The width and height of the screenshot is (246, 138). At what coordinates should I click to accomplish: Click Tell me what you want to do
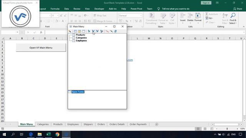[176, 9]
